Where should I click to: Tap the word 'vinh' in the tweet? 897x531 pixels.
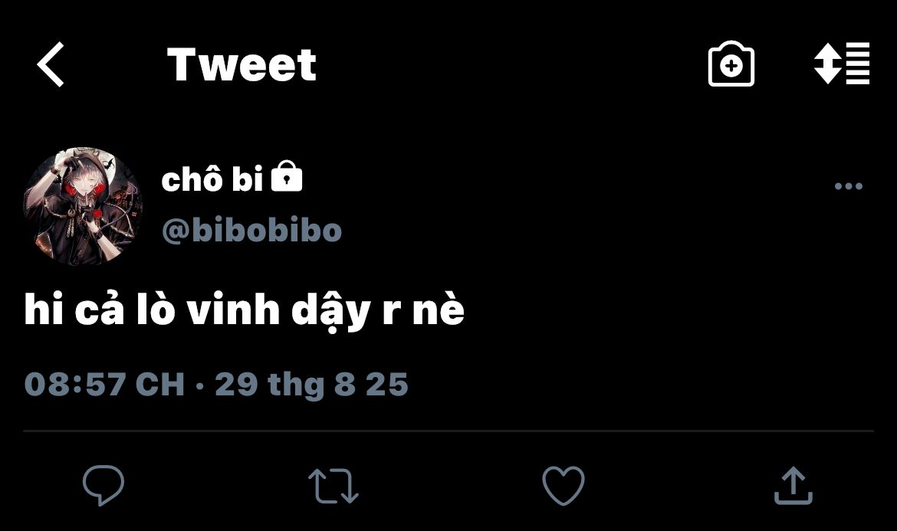click(x=233, y=310)
